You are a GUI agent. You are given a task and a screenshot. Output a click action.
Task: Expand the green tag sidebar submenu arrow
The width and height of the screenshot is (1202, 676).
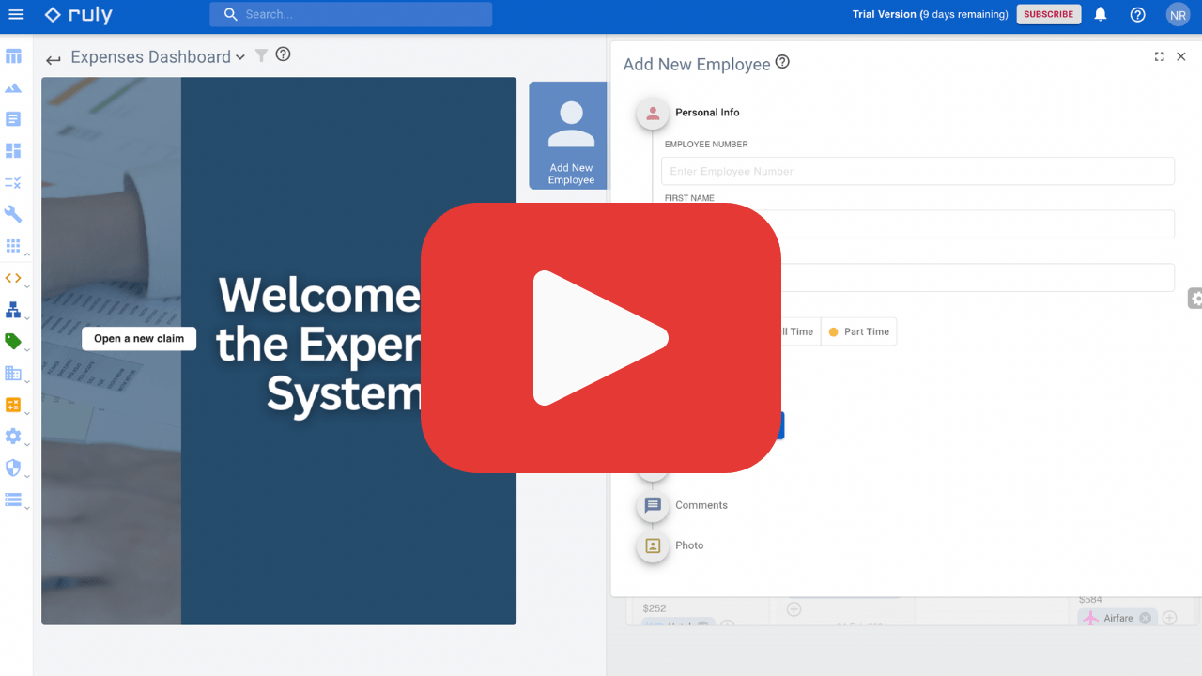tap(26, 350)
